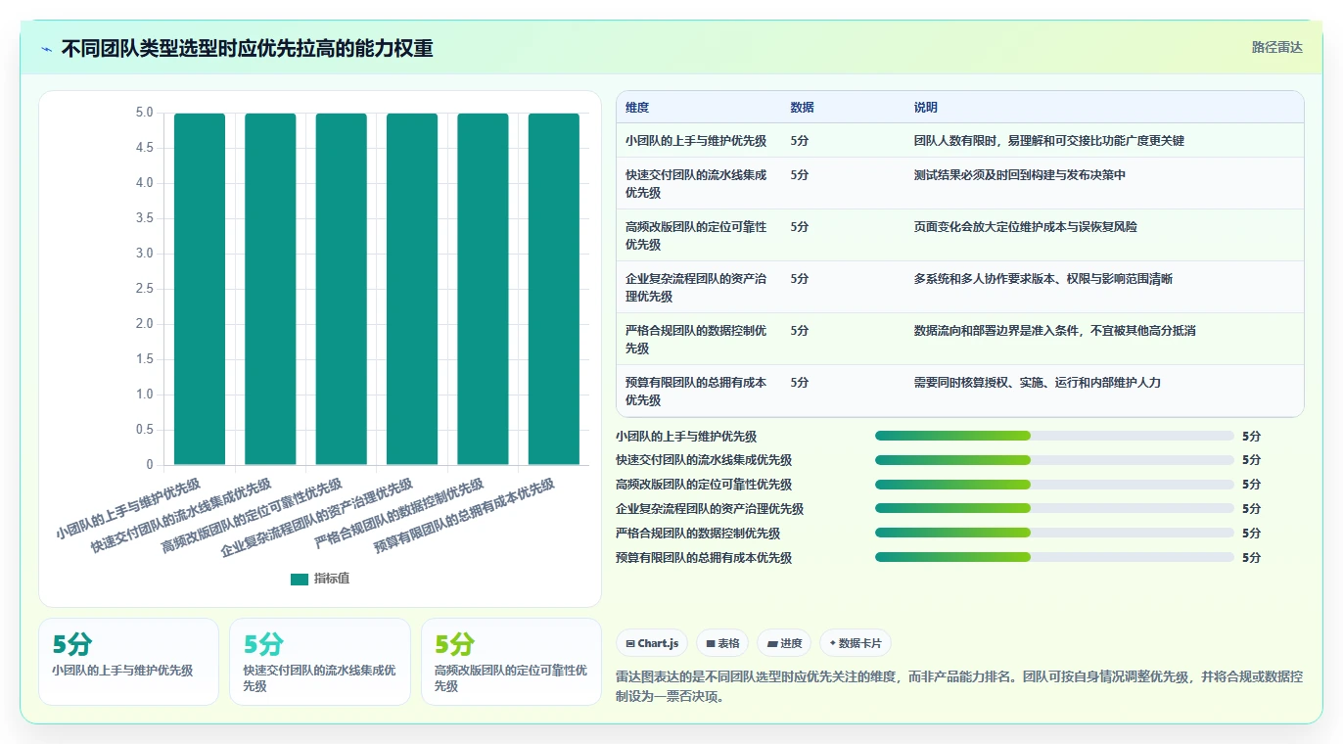Click table cell 预算有限团队的总拥有成本优先级
The image size is (1343, 744).
pos(696,392)
